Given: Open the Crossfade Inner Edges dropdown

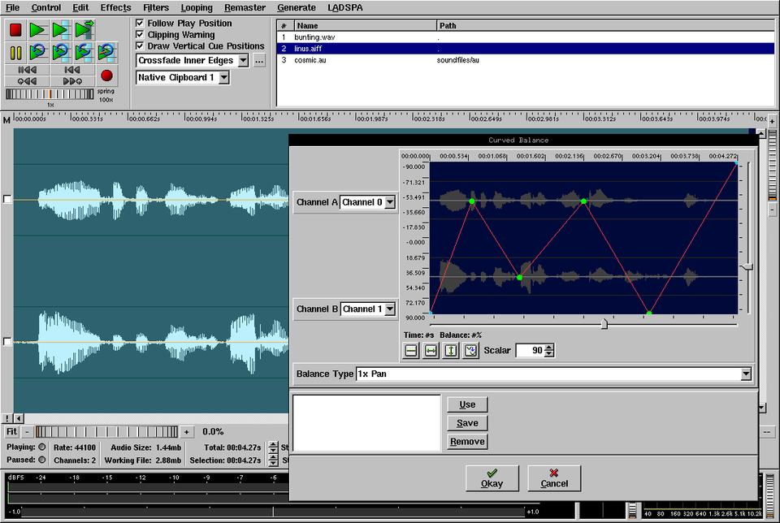Looking at the screenshot, I should pos(243,61).
